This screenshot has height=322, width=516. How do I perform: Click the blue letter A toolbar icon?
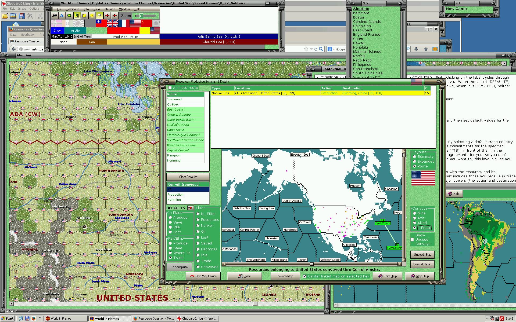(x=62, y=16)
